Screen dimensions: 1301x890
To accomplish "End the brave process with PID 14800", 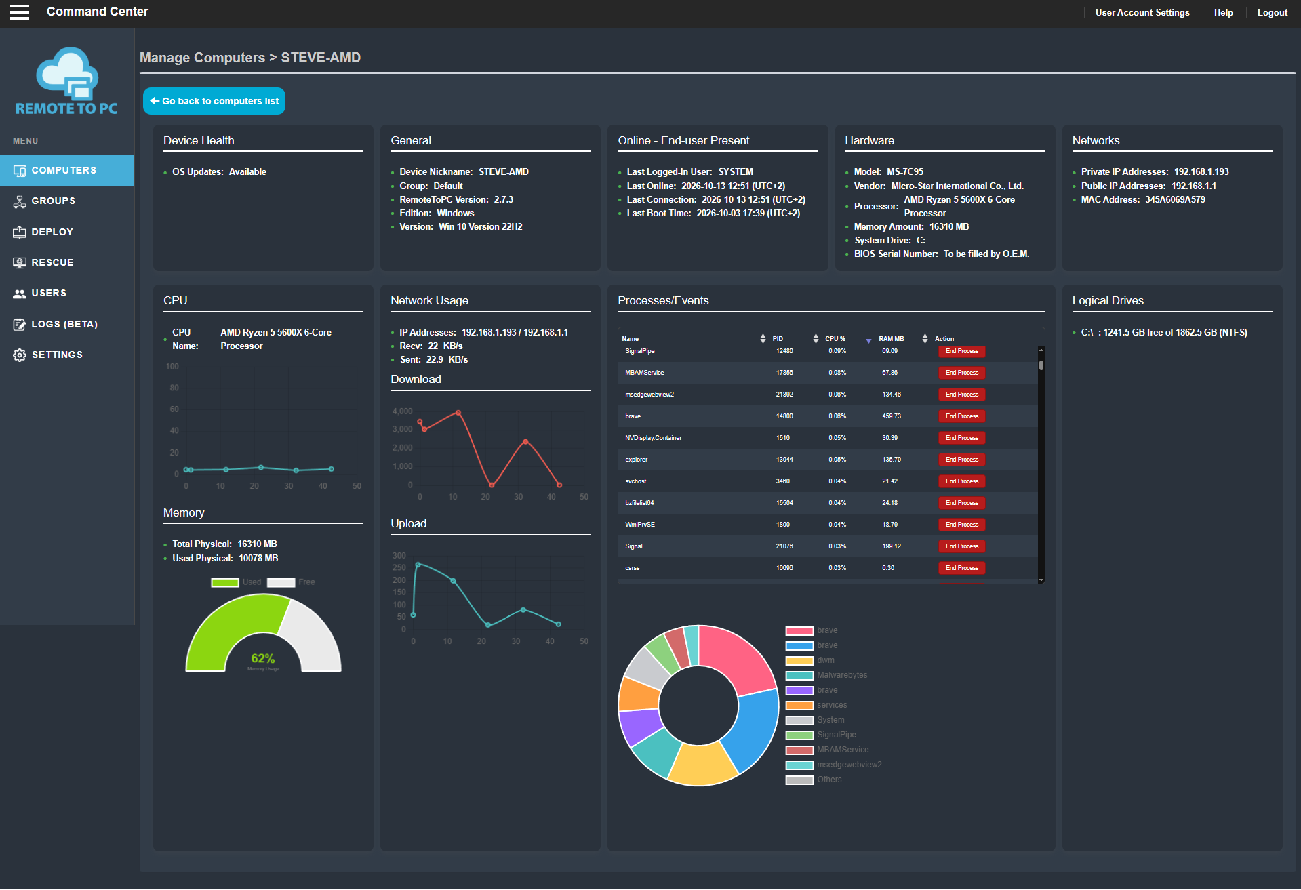I will 961,416.
